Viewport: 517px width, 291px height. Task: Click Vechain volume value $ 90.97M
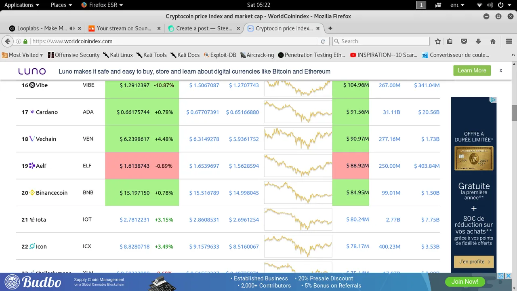(357, 139)
